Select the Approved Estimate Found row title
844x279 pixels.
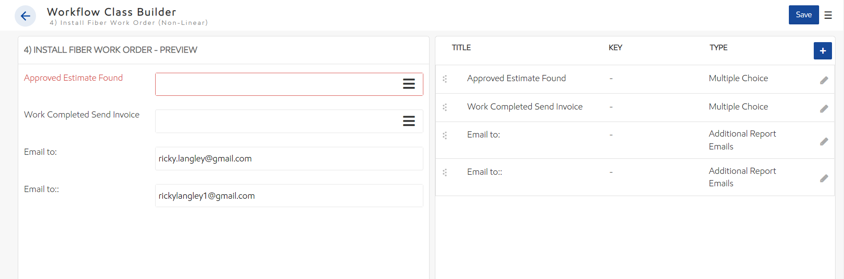click(x=516, y=79)
